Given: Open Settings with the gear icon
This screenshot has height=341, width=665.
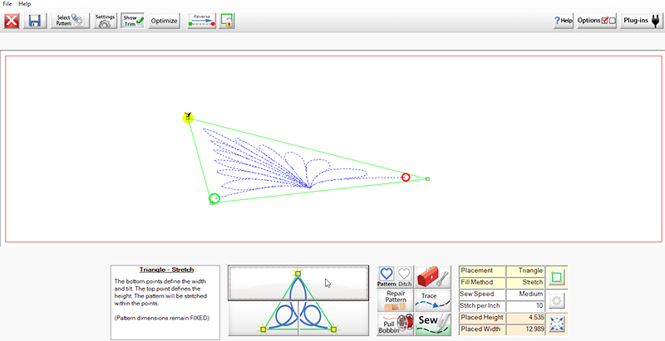Looking at the screenshot, I should pyautogui.click(x=105, y=21).
